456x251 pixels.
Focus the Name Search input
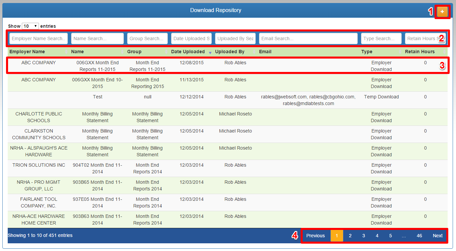coord(97,38)
